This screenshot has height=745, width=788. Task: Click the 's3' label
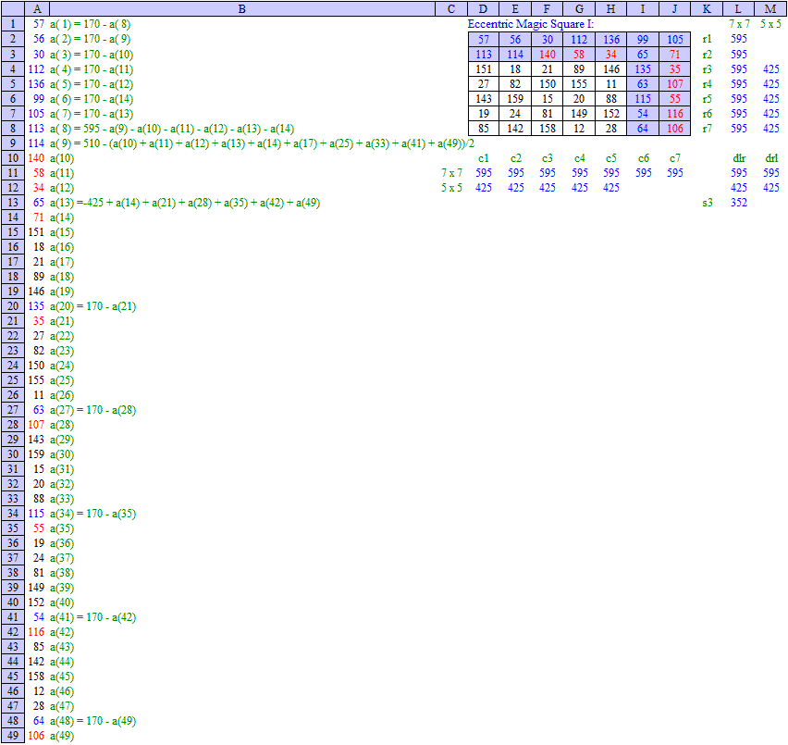click(x=708, y=203)
